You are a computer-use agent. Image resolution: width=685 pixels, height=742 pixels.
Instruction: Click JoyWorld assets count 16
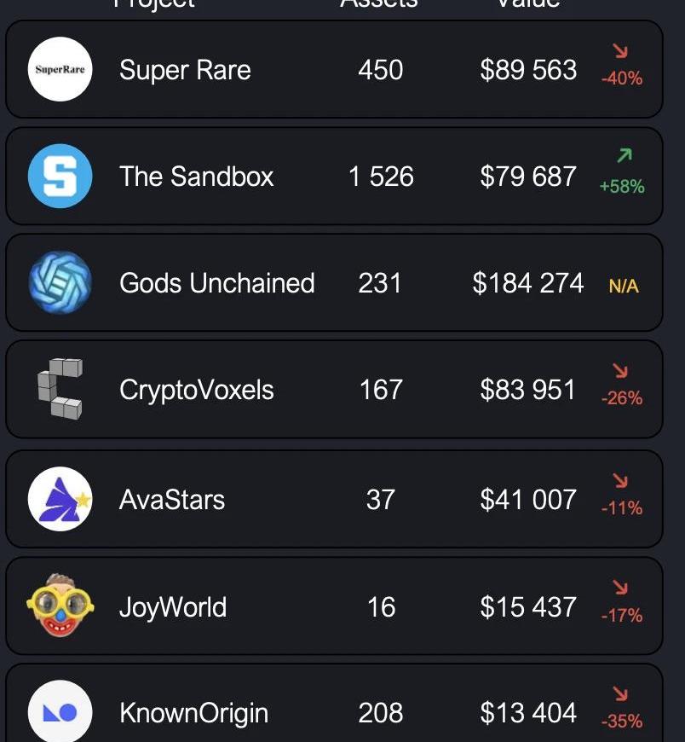coord(381,607)
